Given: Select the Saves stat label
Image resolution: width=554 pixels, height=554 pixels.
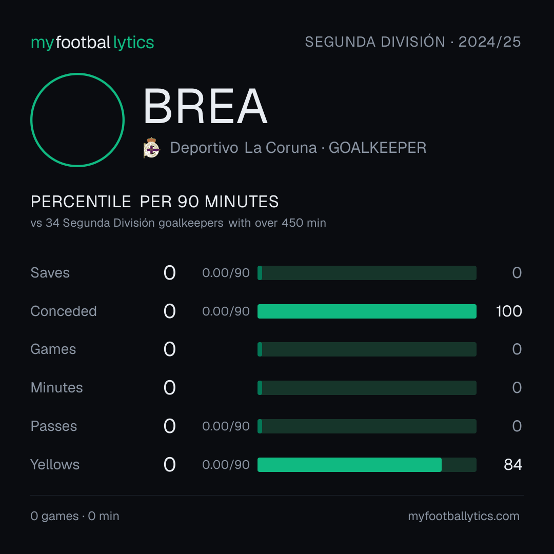Looking at the screenshot, I should (x=50, y=273).
